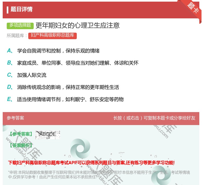This screenshot has height=185, width=202.
Task: Select option B 家庭成员、单位同事
Action: click(x=78, y=63)
